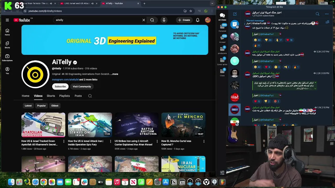The image size is (335, 188).
Task: Clear the YouTube search text with X
Action: (144, 20)
